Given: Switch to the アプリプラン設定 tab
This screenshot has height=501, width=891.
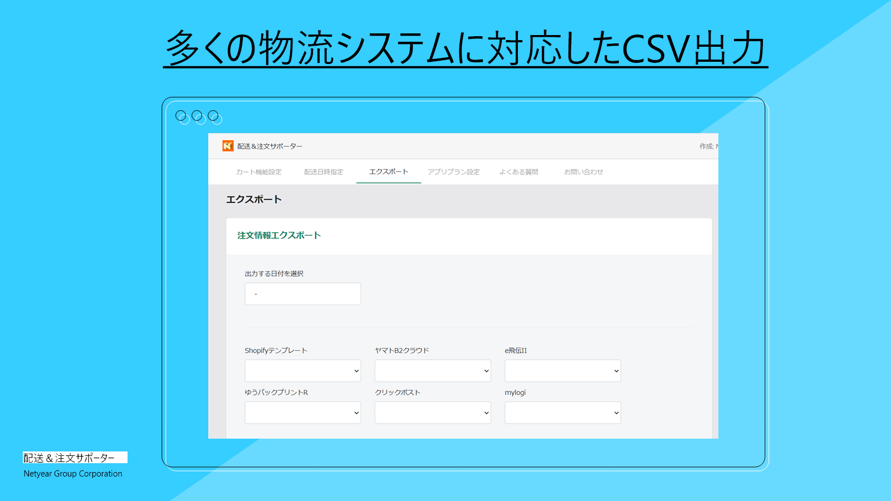Looking at the screenshot, I should point(454,171).
